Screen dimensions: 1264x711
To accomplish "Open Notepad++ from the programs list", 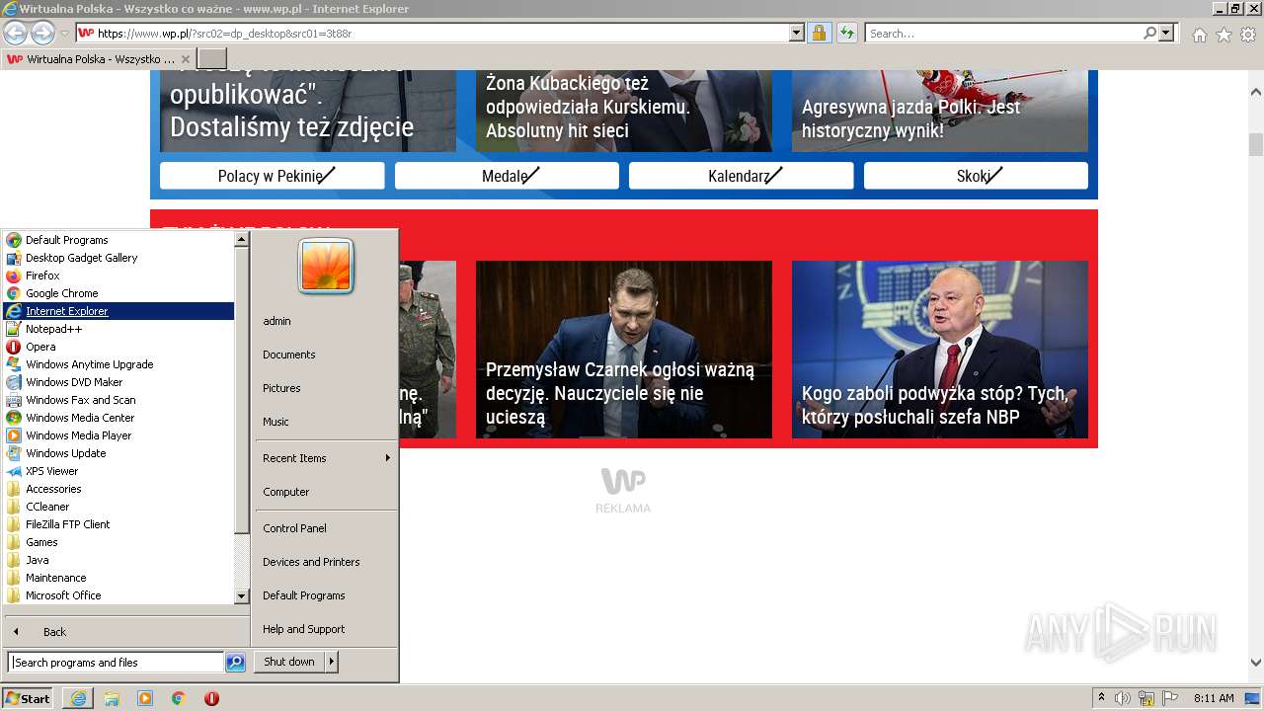I will [x=53, y=329].
